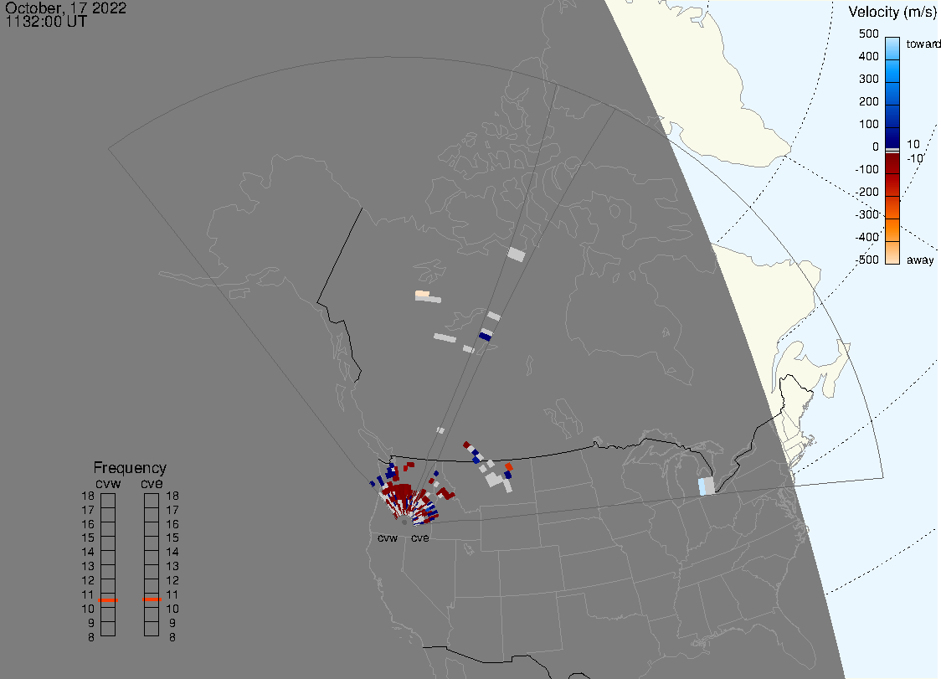Pick the pale peach -400 to -500 segment

[x=892, y=253]
